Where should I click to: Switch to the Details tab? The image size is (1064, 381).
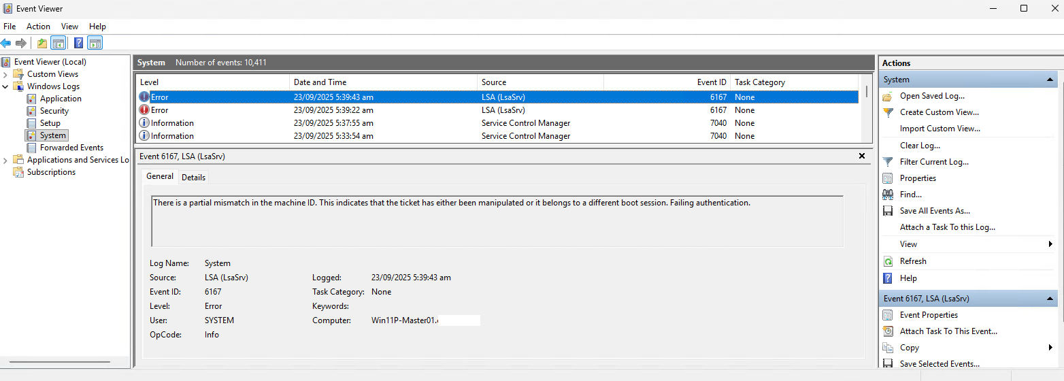(193, 178)
